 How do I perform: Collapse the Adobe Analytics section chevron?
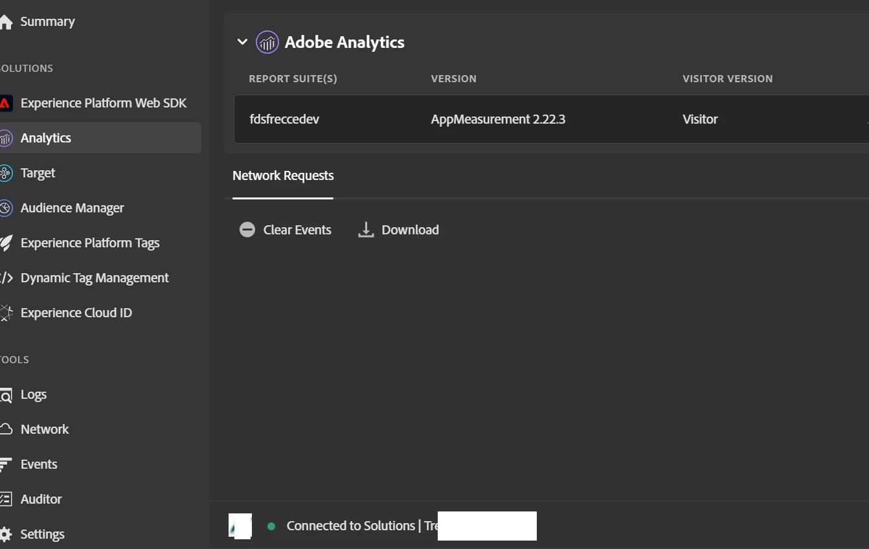click(242, 42)
